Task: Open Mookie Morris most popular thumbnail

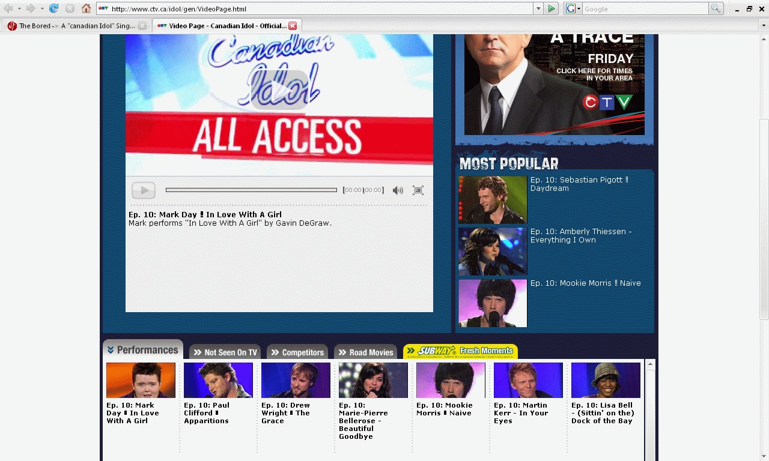Action: coord(493,303)
